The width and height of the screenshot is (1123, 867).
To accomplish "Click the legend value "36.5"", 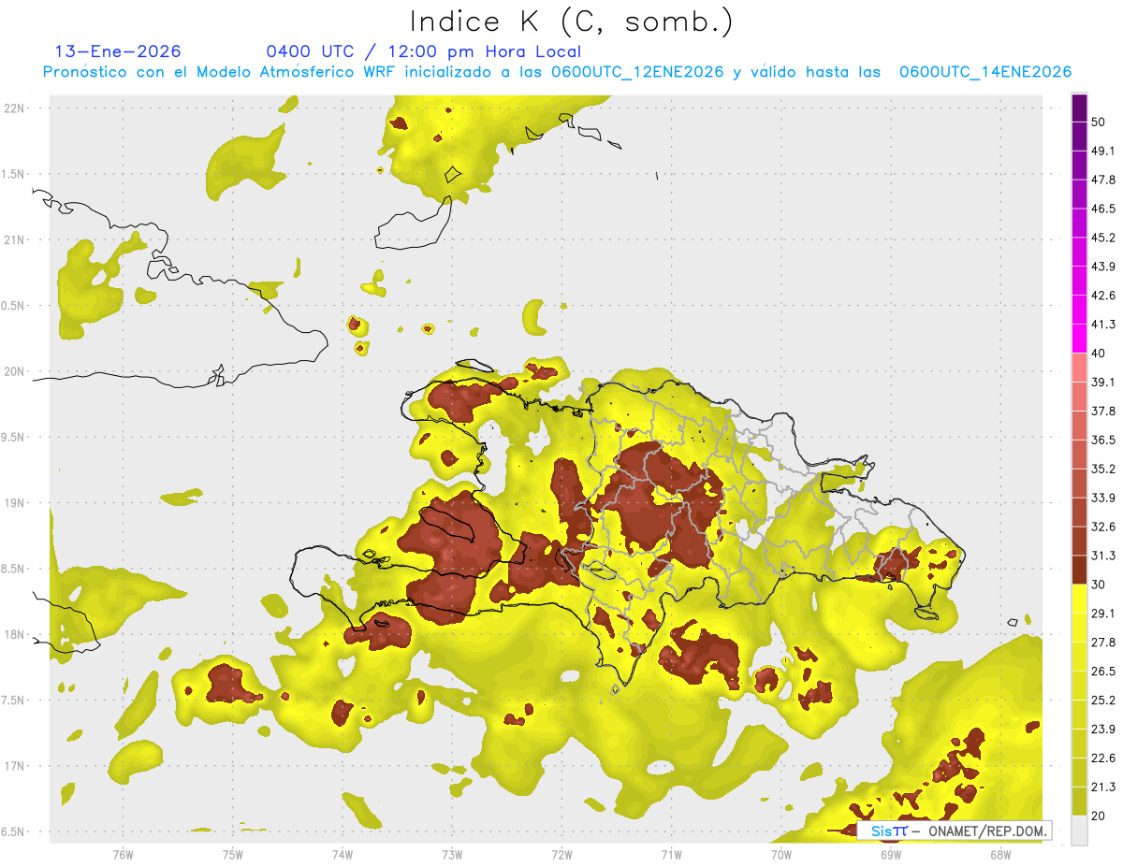I will 1103,440.
